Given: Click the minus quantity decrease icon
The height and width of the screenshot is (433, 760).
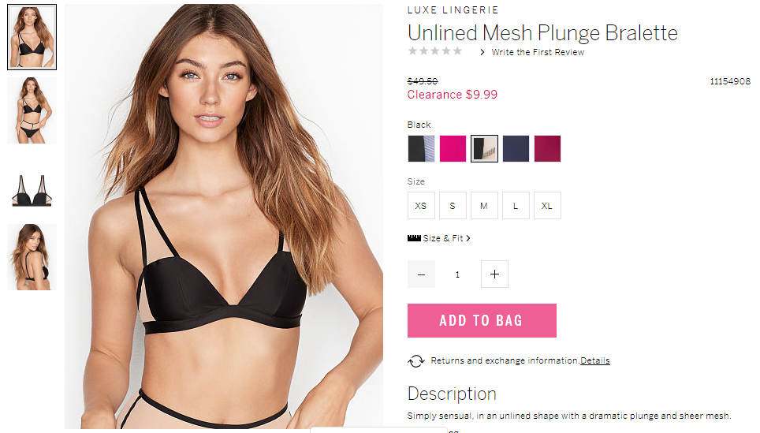Looking at the screenshot, I should [421, 274].
